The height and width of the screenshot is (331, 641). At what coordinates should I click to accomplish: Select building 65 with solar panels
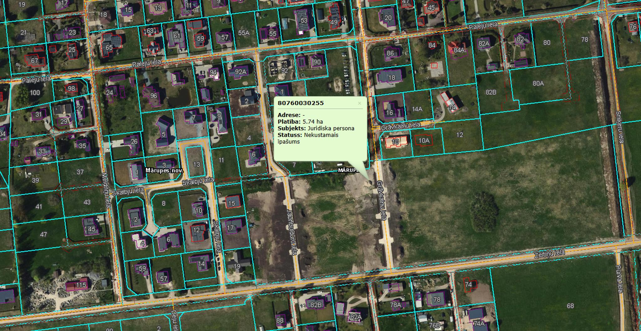pos(109,48)
